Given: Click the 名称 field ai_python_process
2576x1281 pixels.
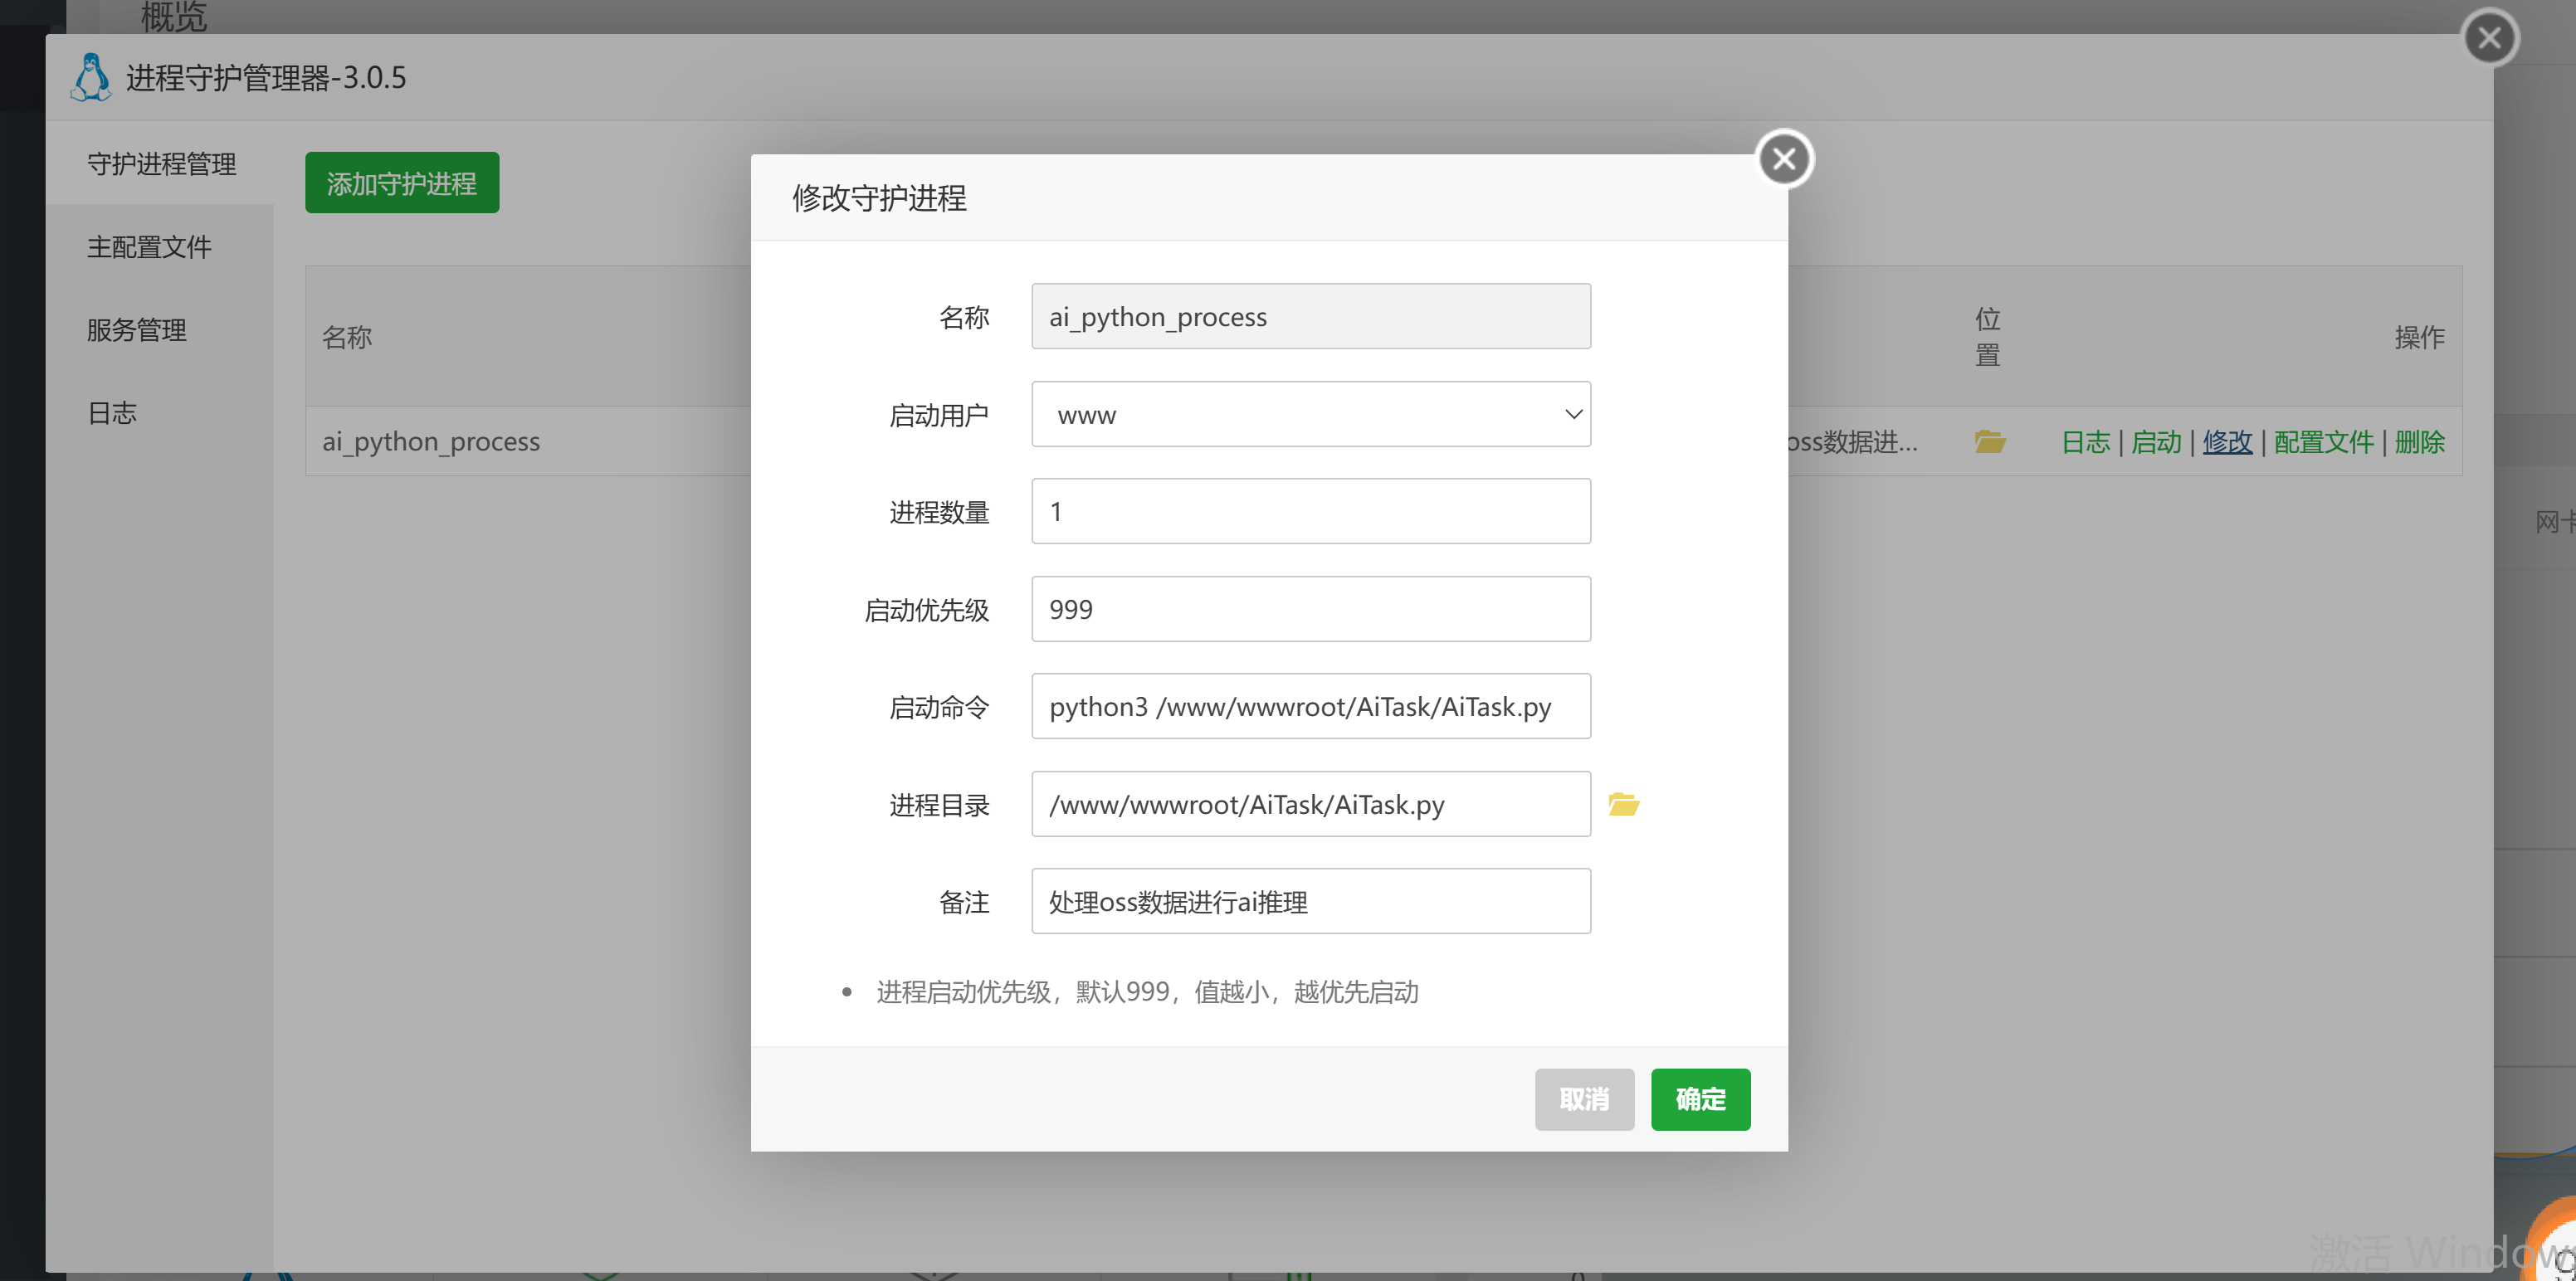Looking at the screenshot, I should [1310, 316].
